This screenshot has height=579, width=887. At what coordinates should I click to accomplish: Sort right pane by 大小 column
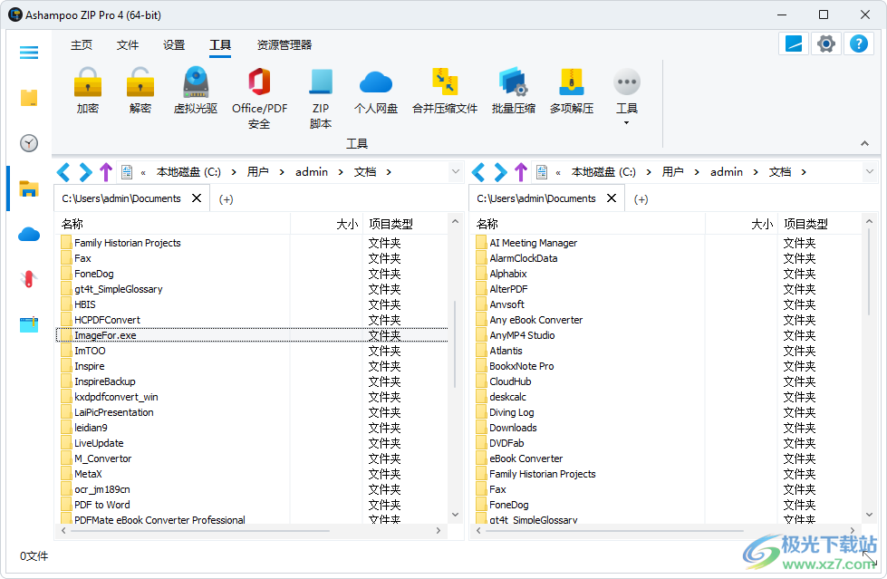coord(742,224)
